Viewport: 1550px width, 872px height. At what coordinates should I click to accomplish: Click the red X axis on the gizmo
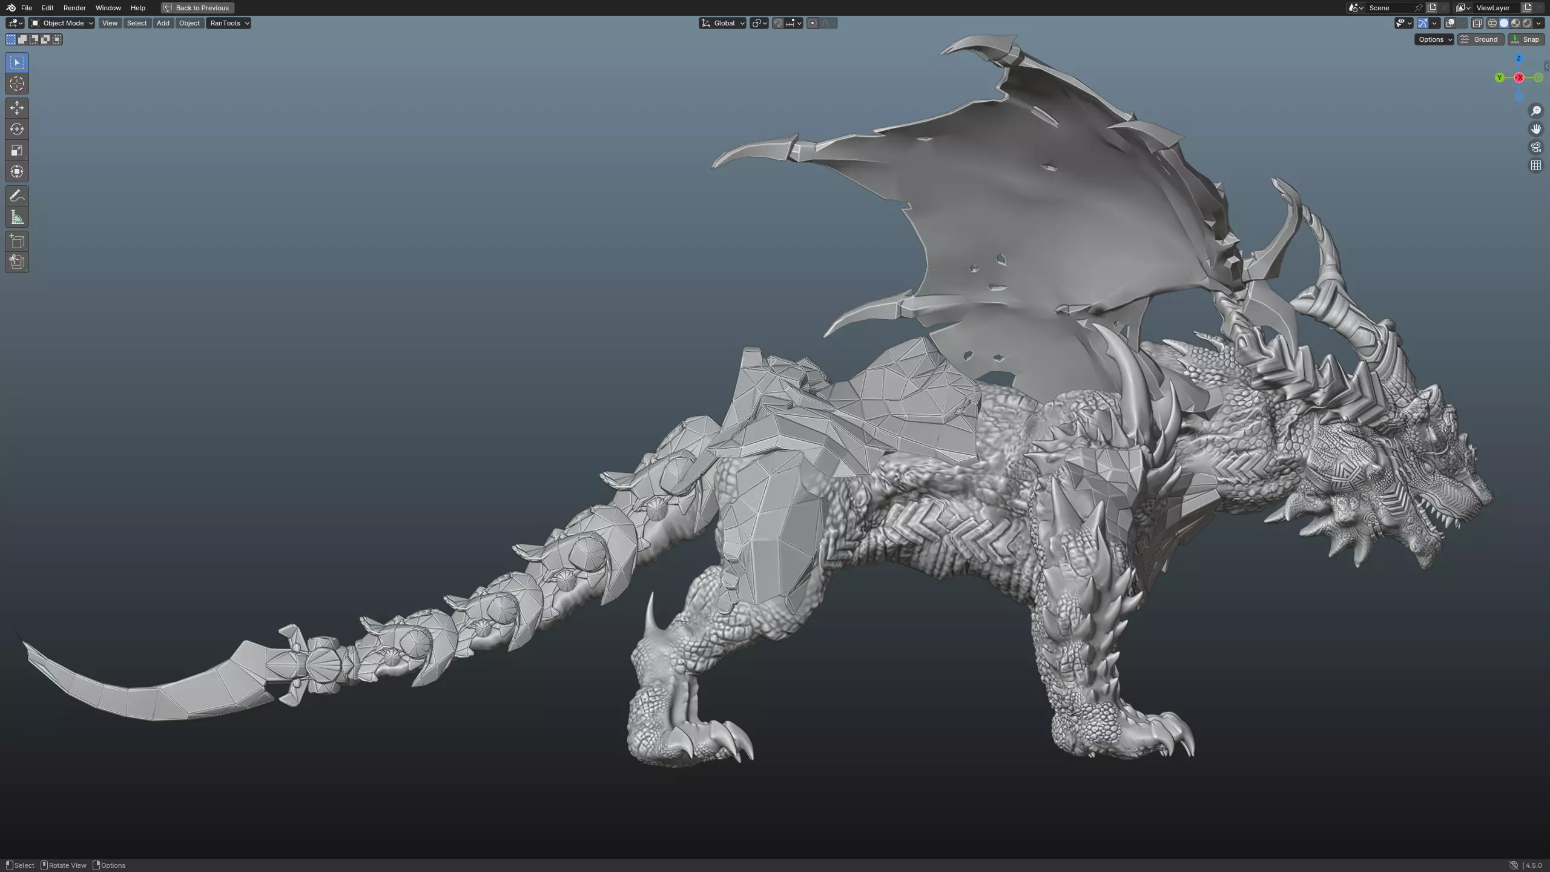point(1519,78)
